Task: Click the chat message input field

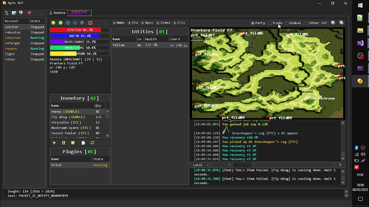Action: (293, 165)
